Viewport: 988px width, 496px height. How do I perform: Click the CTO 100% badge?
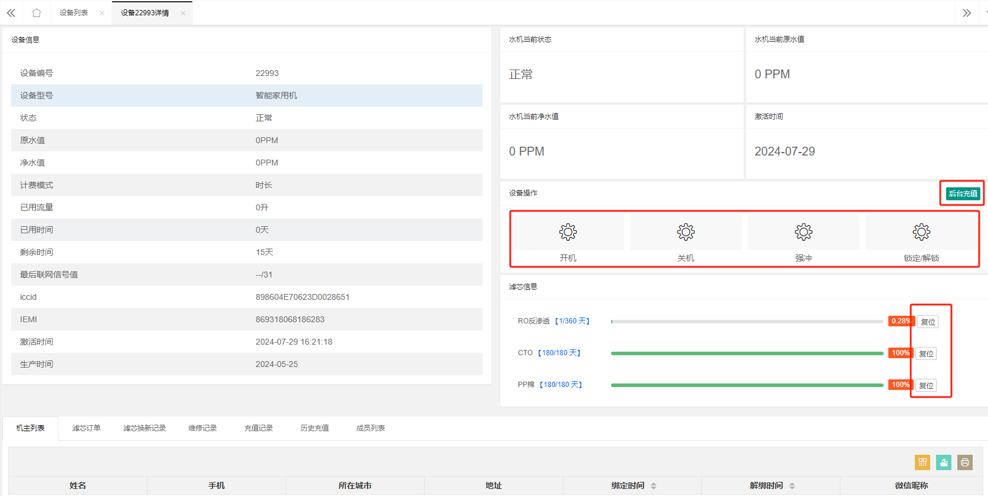click(901, 353)
